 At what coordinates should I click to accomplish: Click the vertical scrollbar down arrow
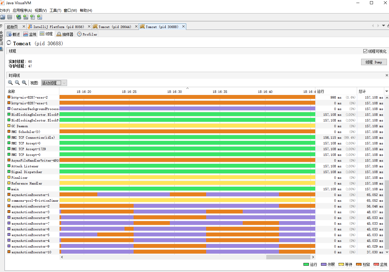point(387,251)
